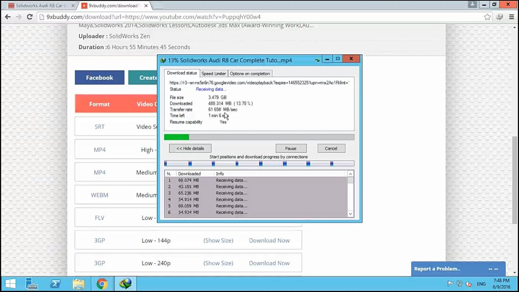Click the volume icon in system tray
Screen dimensions: 519x292
[469, 284]
